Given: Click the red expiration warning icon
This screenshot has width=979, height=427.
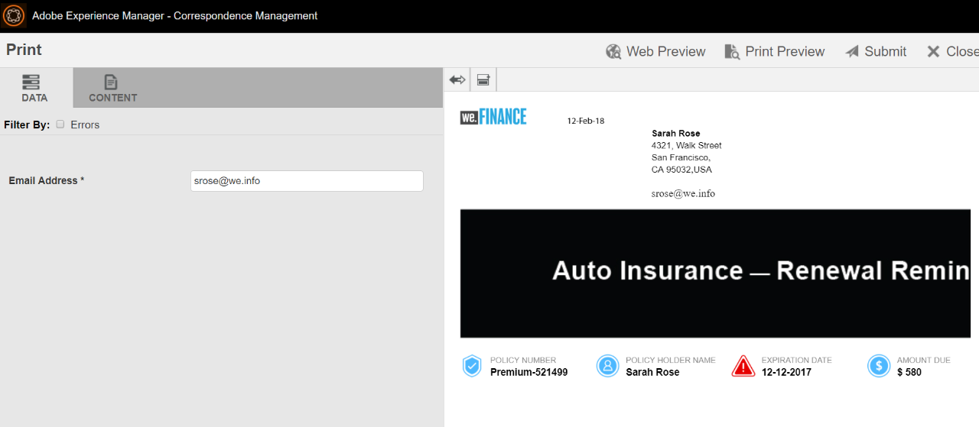Looking at the screenshot, I should [x=743, y=366].
